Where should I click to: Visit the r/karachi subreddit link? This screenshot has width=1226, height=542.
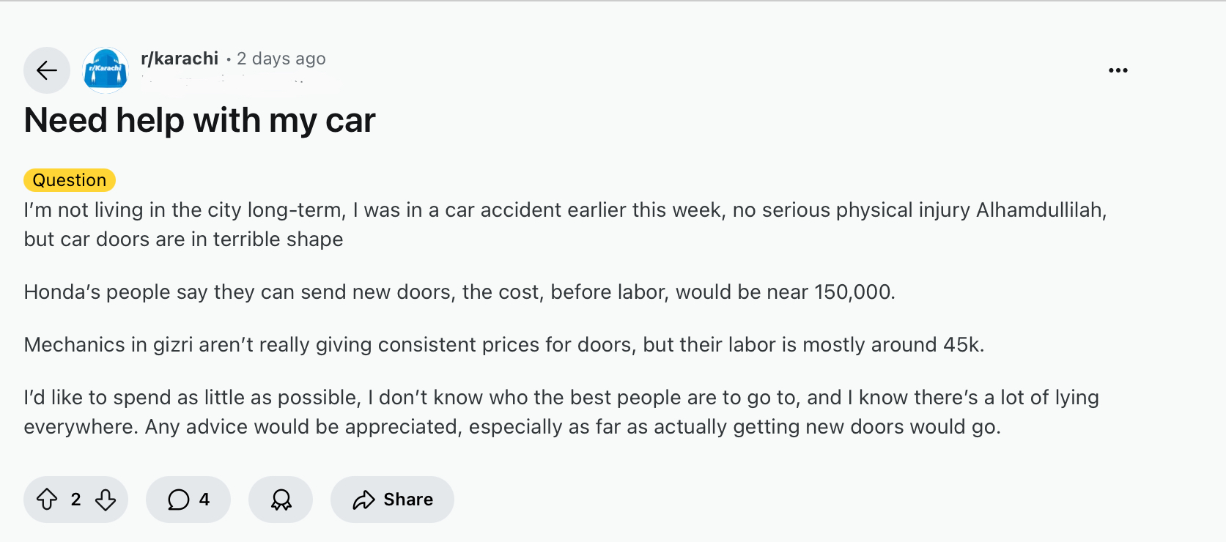(180, 59)
